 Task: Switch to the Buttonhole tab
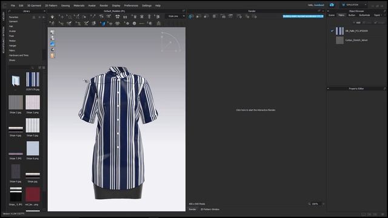(364, 15)
